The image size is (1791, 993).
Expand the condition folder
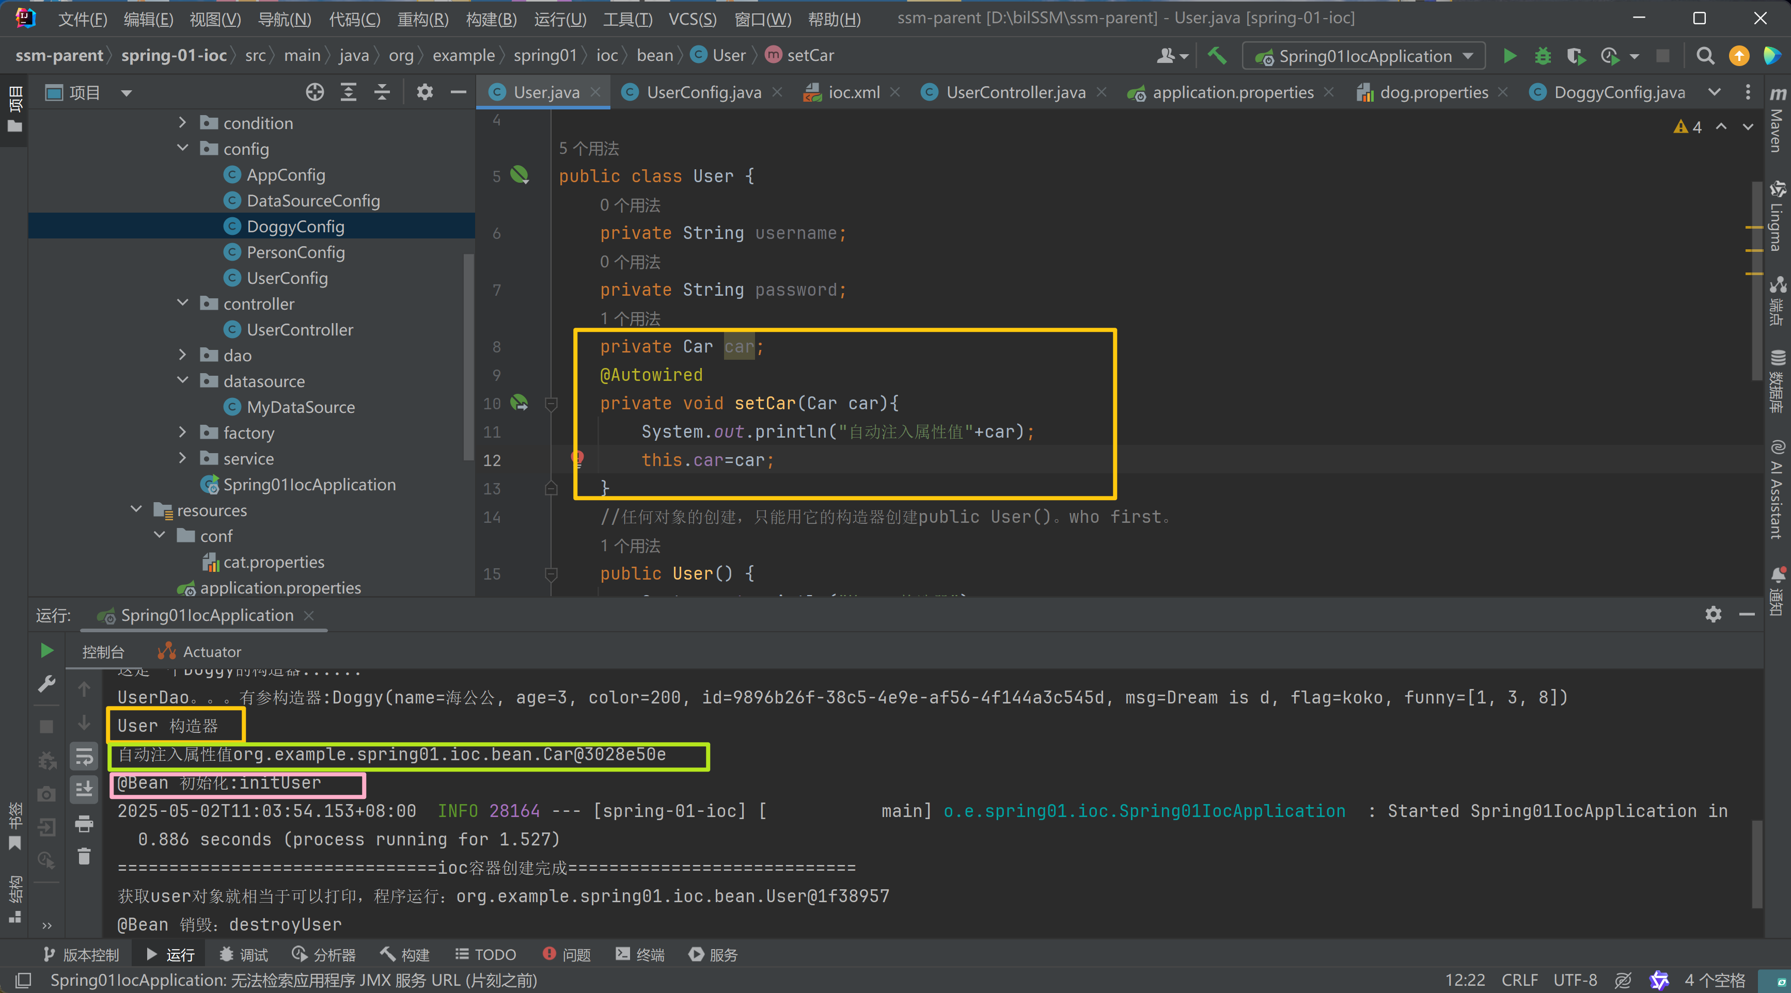[x=182, y=122]
